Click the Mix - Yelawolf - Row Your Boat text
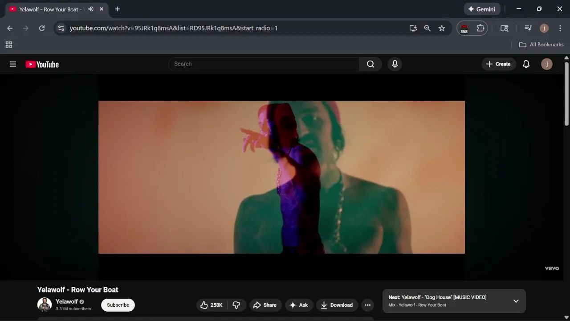Screen dimensions: 570x321 coord(417,305)
